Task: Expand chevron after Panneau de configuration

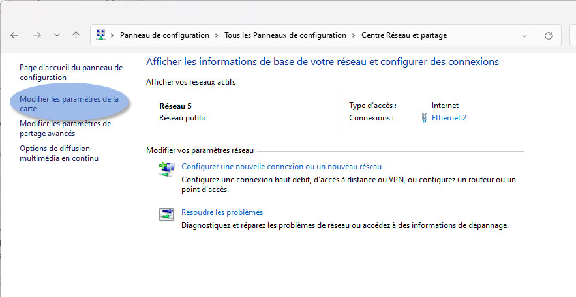Action: [217, 35]
